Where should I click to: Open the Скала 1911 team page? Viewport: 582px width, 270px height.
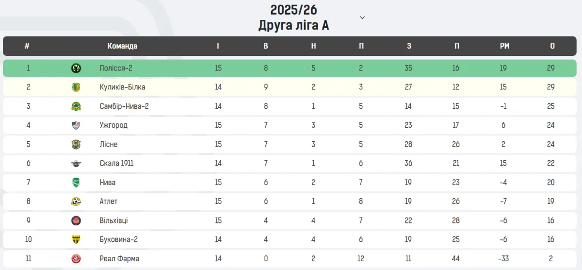[x=116, y=164]
